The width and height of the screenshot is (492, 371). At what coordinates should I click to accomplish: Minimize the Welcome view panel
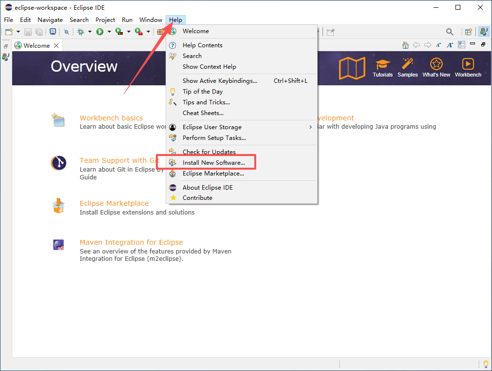[x=473, y=44]
